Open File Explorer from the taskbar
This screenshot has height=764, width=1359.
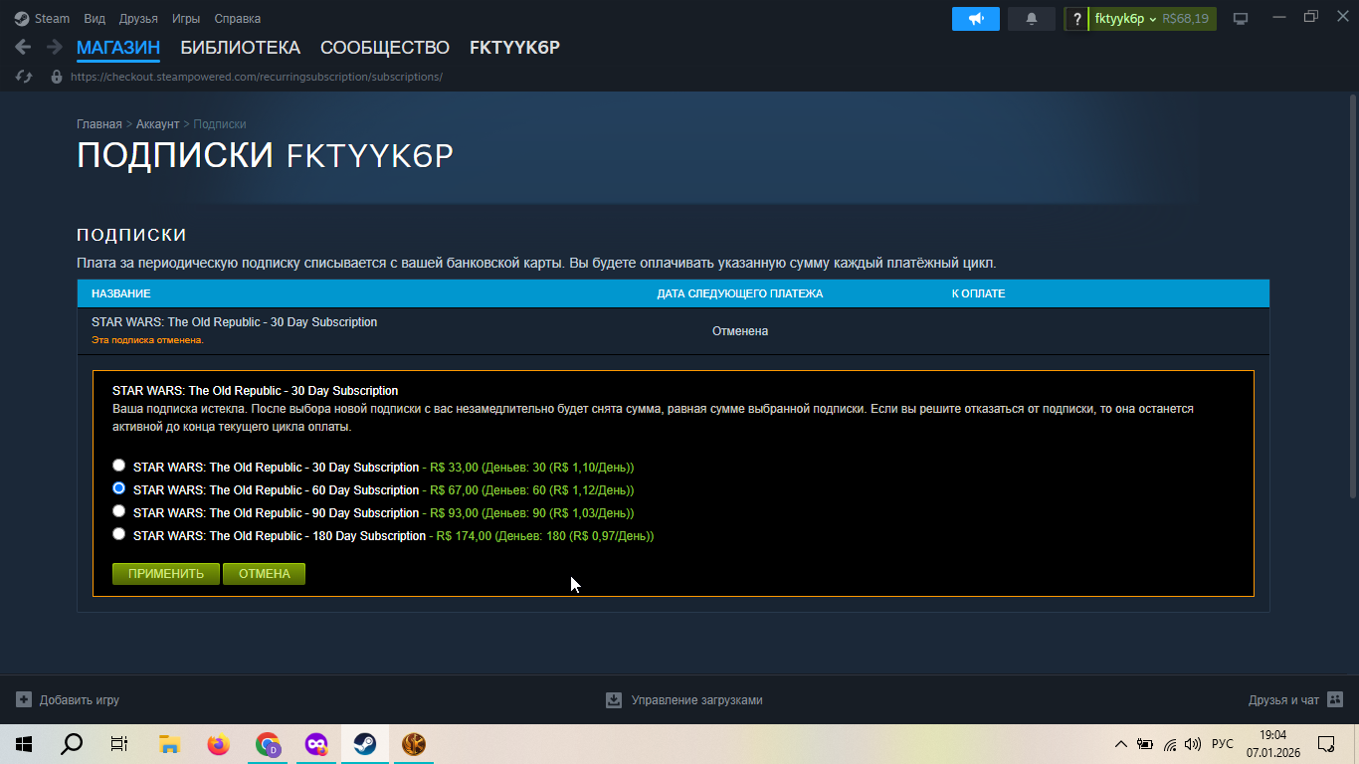click(169, 744)
